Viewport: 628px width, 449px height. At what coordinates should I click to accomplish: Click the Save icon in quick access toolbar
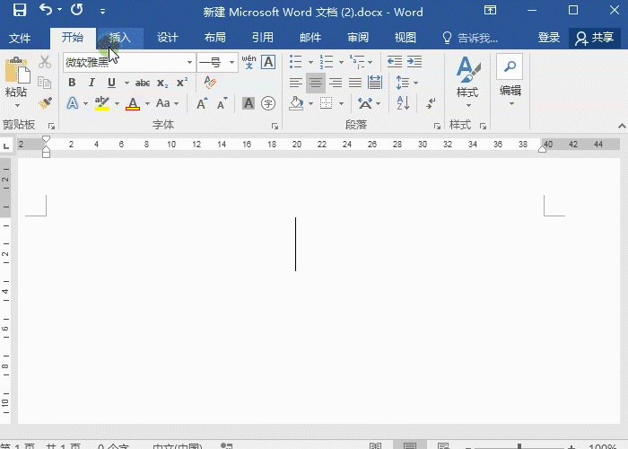coord(20,11)
